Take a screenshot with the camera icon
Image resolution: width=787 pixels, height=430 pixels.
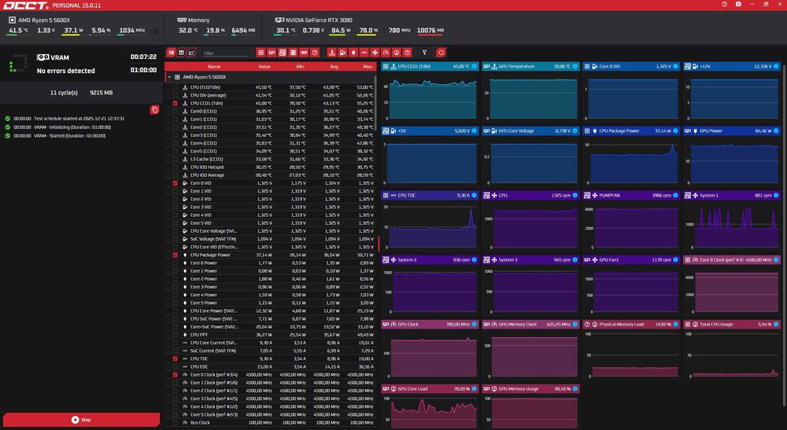pos(738,4)
